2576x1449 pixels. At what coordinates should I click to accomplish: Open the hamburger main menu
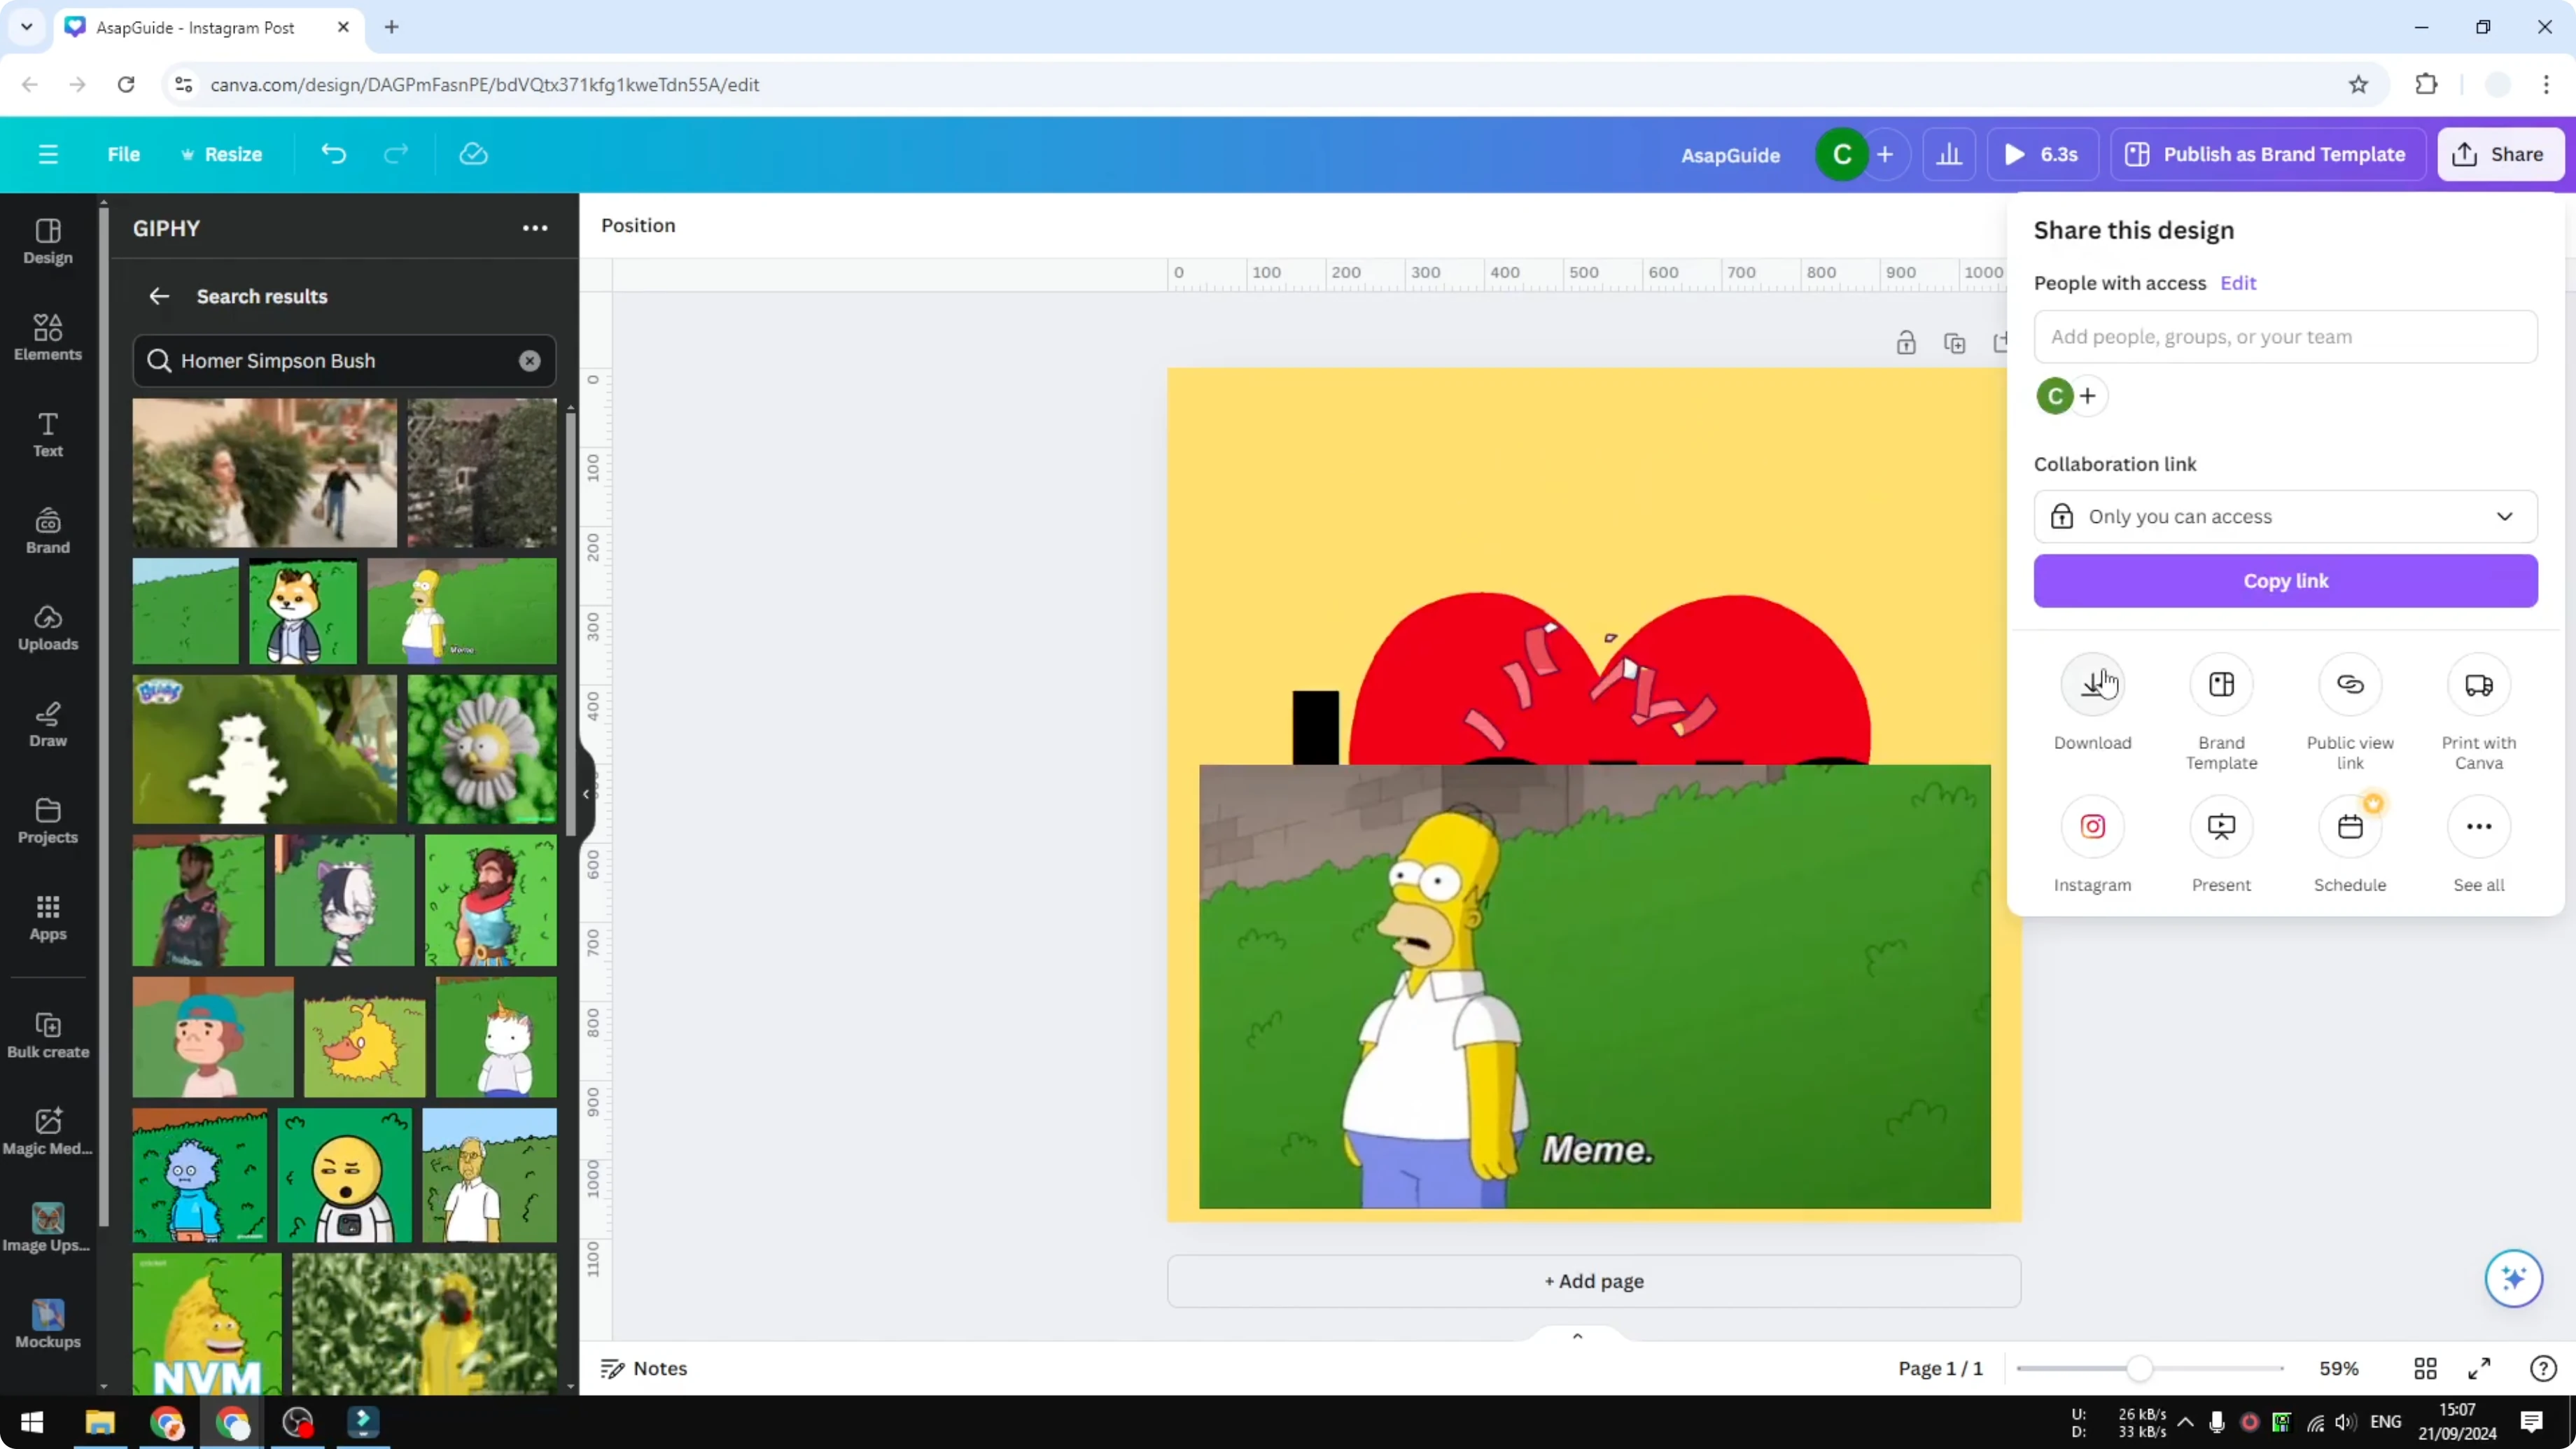click(x=48, y=154)
